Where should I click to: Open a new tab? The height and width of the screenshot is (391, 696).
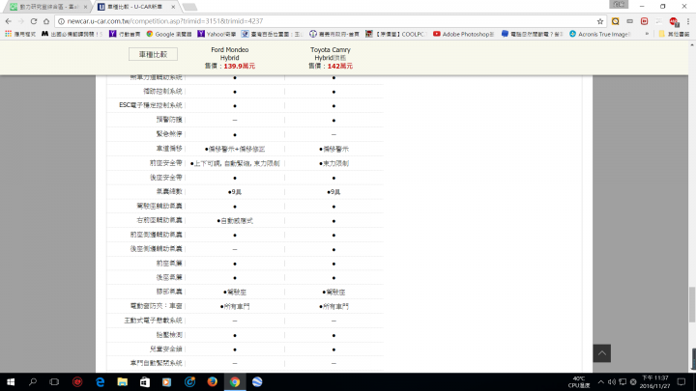pyautogui.click(x=189, y=7)
